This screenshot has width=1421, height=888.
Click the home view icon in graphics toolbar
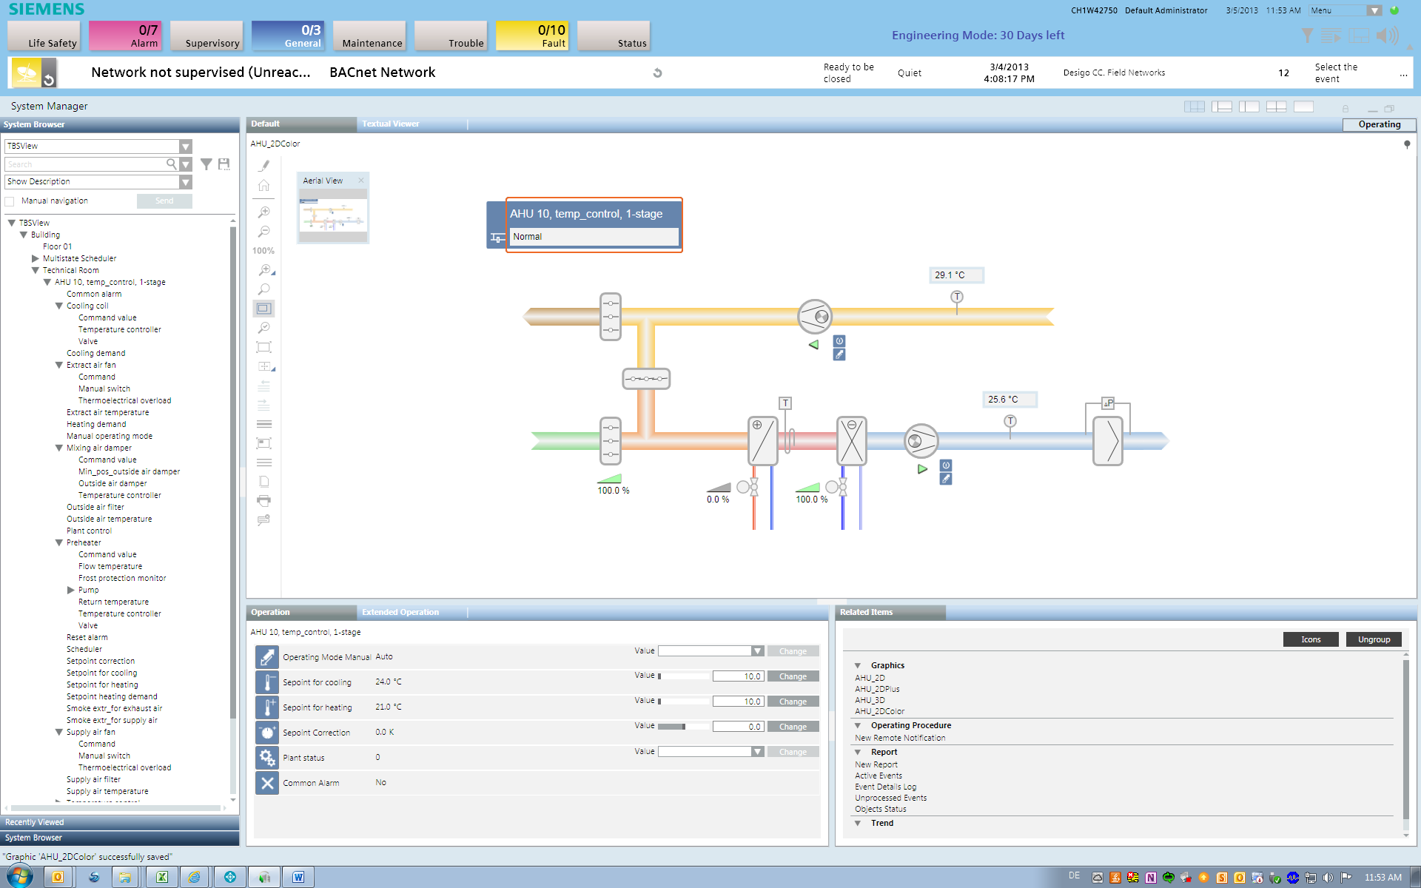pos(263,186)
